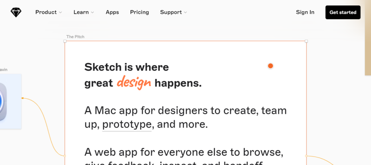
Task: Click the left prototype link connector point
Action: tap(65, 156)
